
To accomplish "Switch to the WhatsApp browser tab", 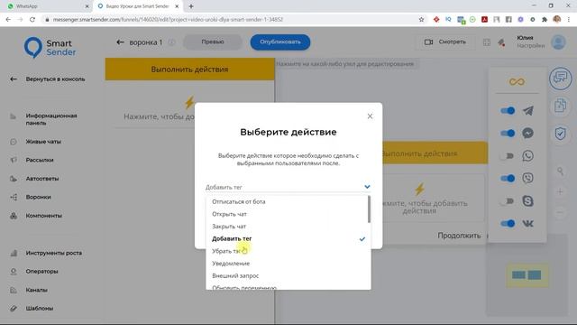I will pyautogui.click(x=48, y=6).
